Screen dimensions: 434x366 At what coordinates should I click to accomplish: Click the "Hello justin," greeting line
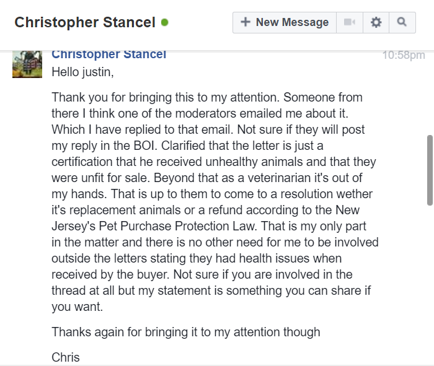pos(82,72)
